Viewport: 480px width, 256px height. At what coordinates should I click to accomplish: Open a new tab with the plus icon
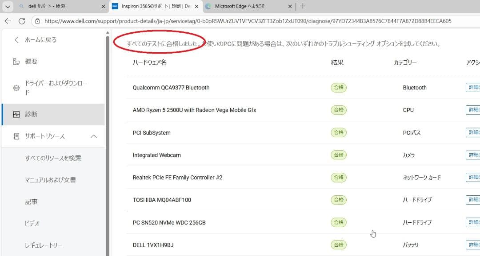[x=303, y=6]
